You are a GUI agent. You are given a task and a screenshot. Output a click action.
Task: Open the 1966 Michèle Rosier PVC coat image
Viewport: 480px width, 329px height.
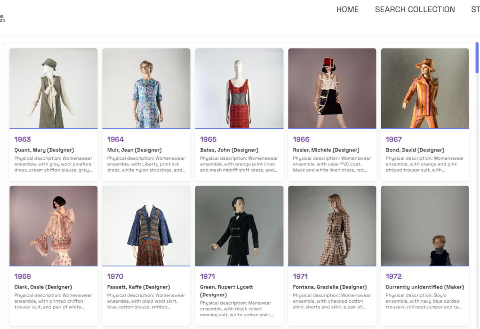tap(332, 88)
